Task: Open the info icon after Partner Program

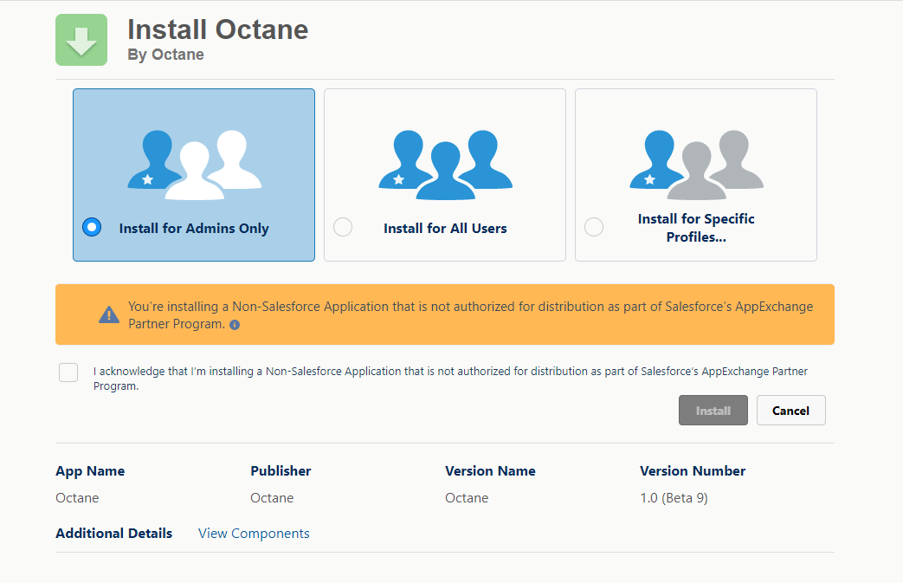Action: 235,325
